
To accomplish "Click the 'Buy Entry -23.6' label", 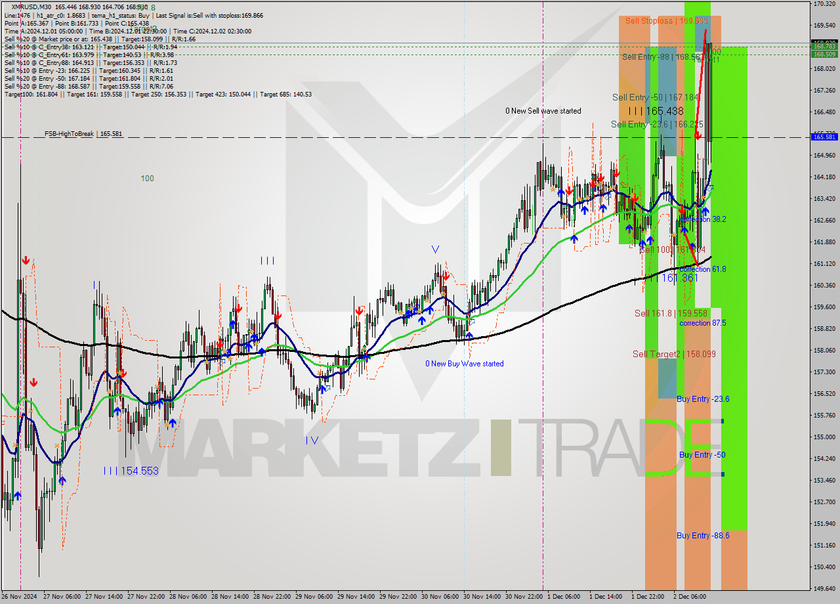I will [703, 399].
